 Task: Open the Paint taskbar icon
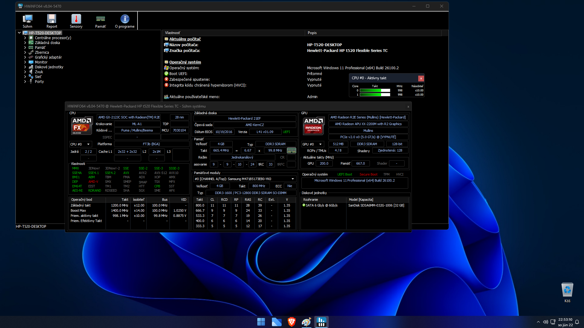pyautogui.click(x=306, y=322)
